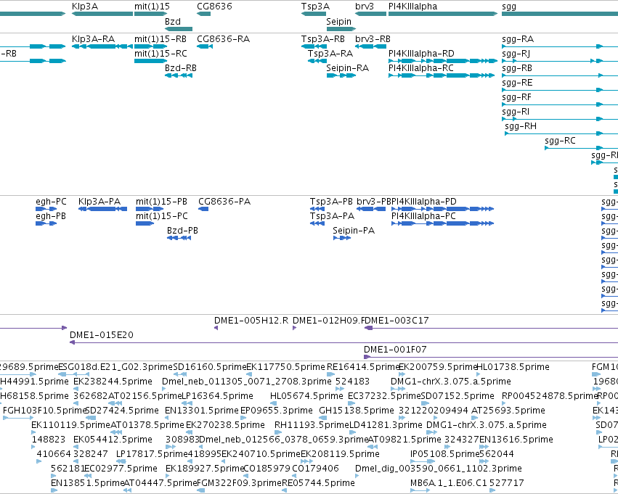Click the Klp3A-RA transcript label
This screenshot has width=618, height=494.
click(94, 39)
